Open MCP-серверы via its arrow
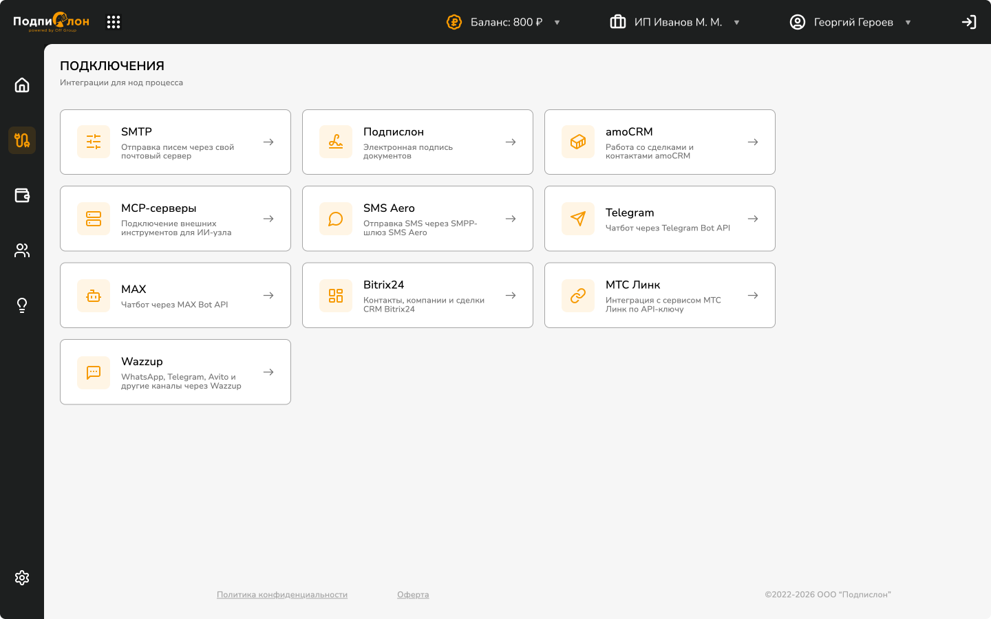 click(x=268, y=219)
